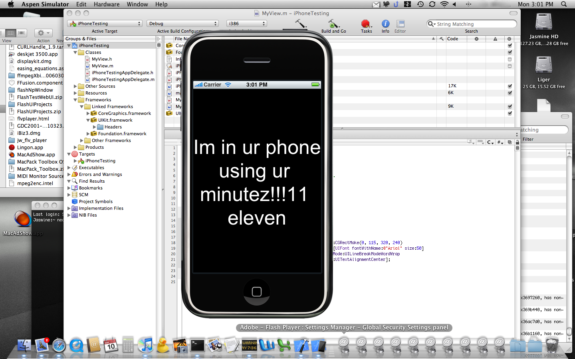Select iPhoneTestingAppDelegate.m in the tree
The width and height of the screenshot is (575, 359).
pyautogui.click(x=123, y=79)
